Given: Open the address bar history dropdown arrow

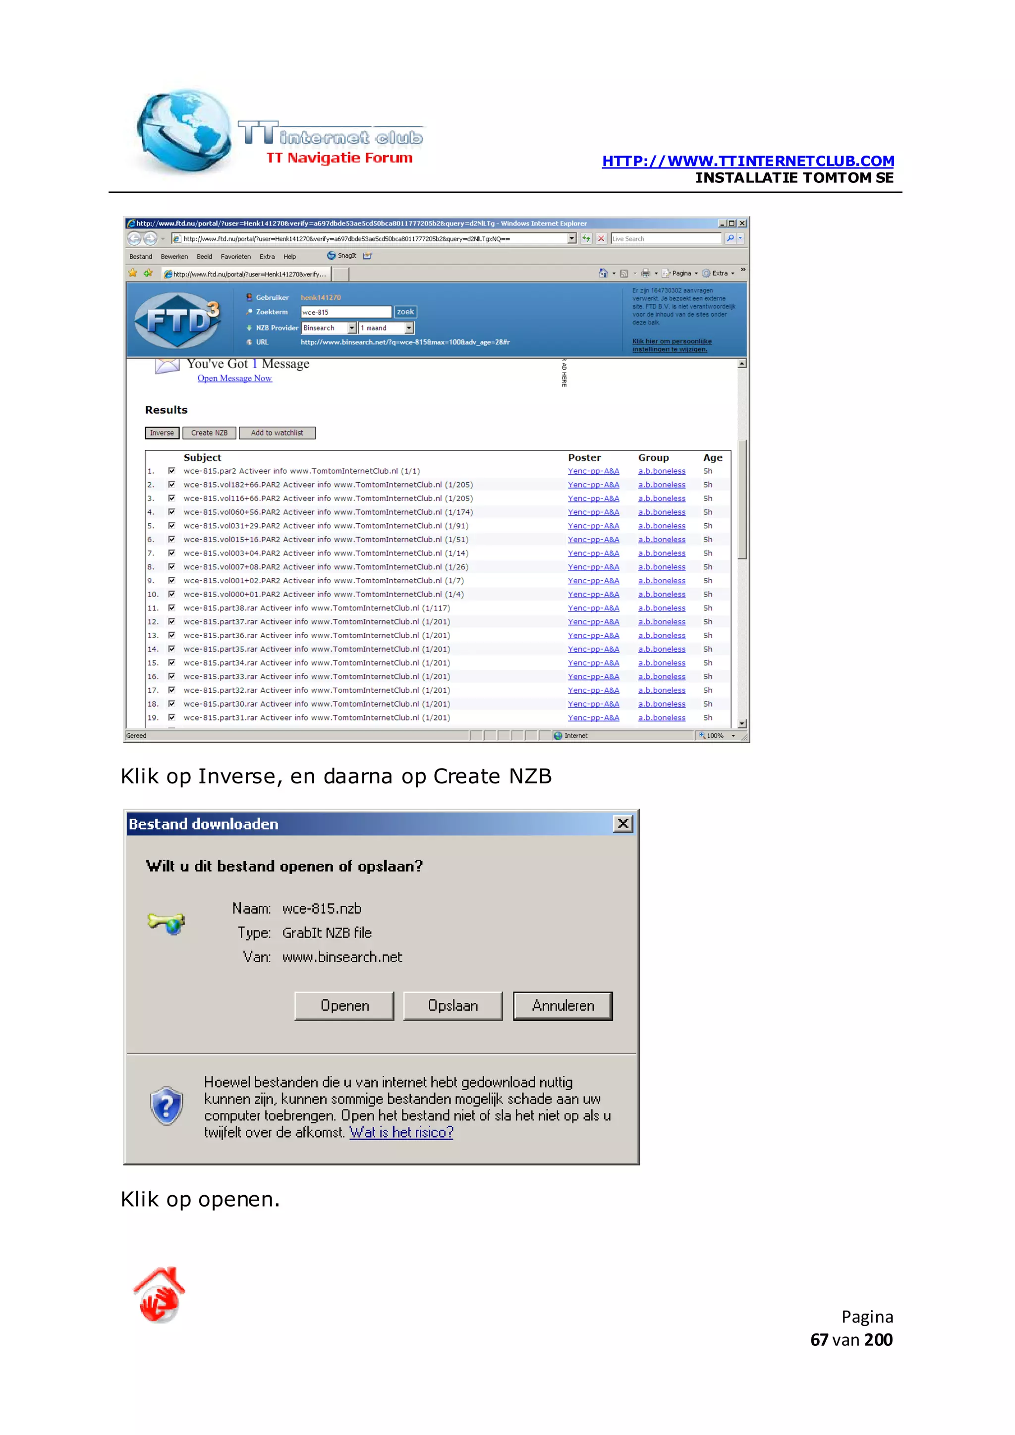Looking at the screenshot, I should (x=571, y=238).
